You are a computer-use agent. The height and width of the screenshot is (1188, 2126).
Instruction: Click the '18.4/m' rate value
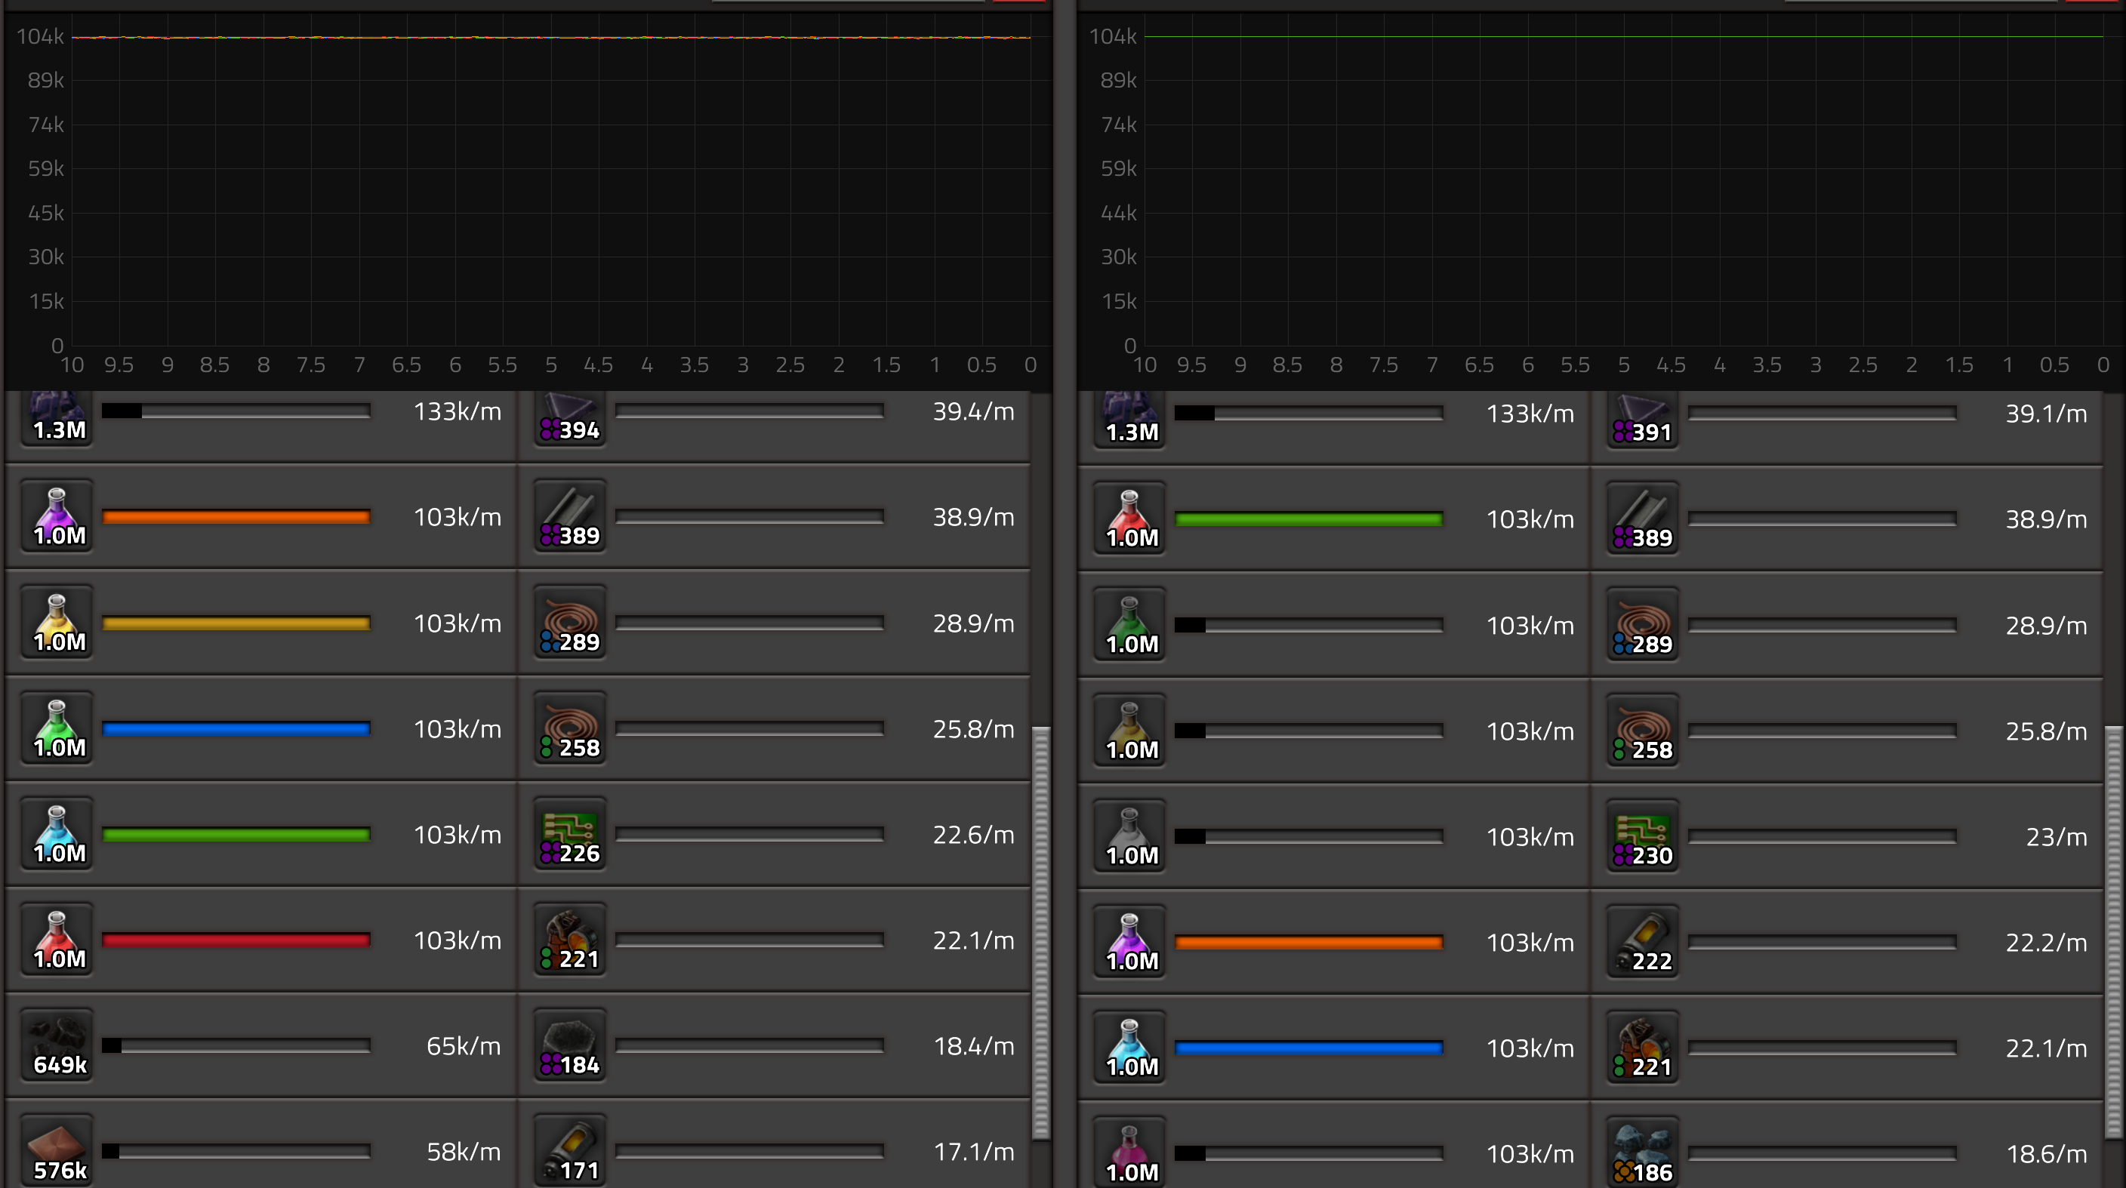pos(973,1045)
